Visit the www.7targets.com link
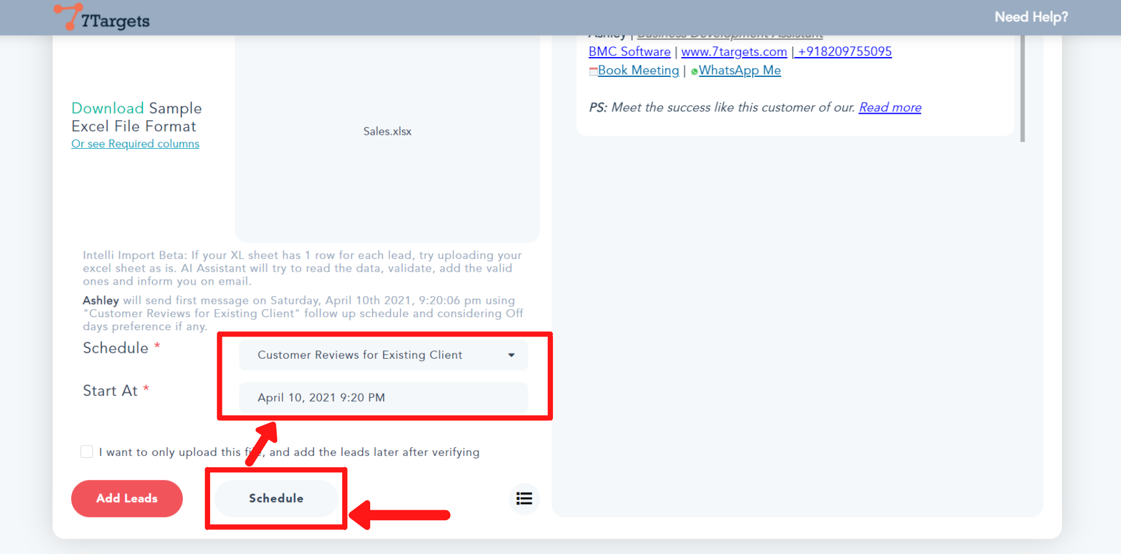 734,52
